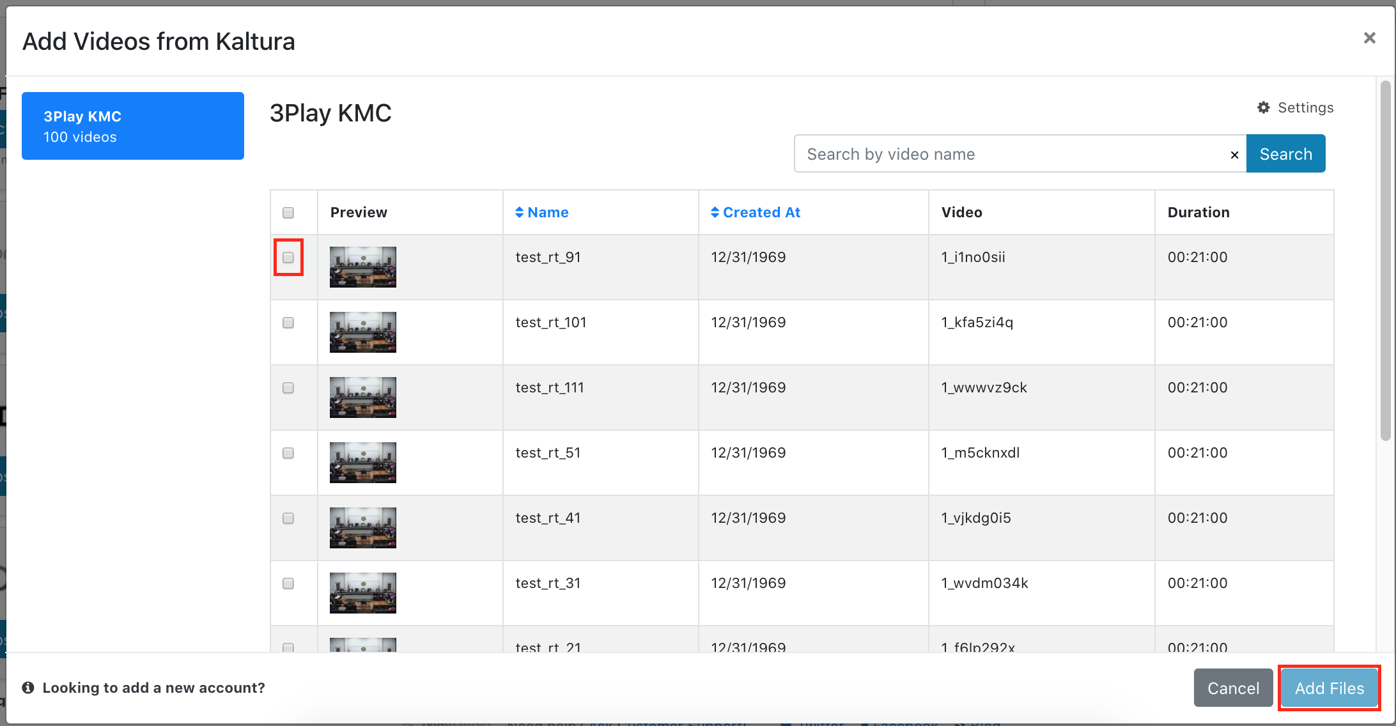Check the box for test_rt_101
Screen dimensions: 1396x726
point(288,323)
